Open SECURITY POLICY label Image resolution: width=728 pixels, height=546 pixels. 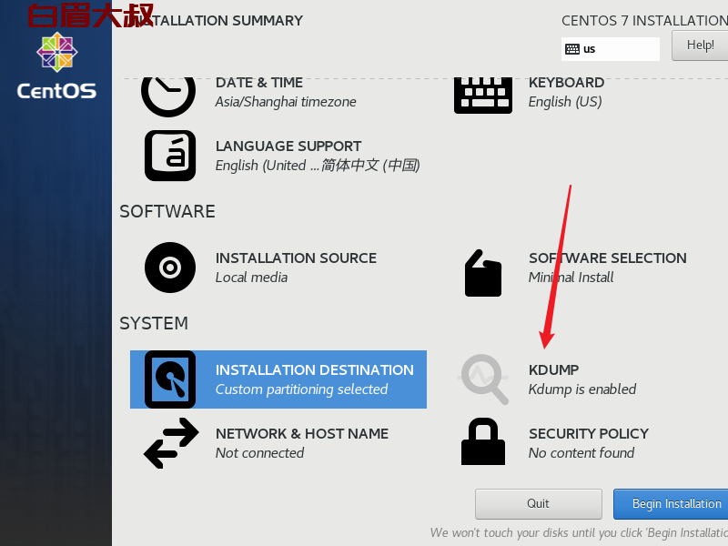click(x=589, y=434)
